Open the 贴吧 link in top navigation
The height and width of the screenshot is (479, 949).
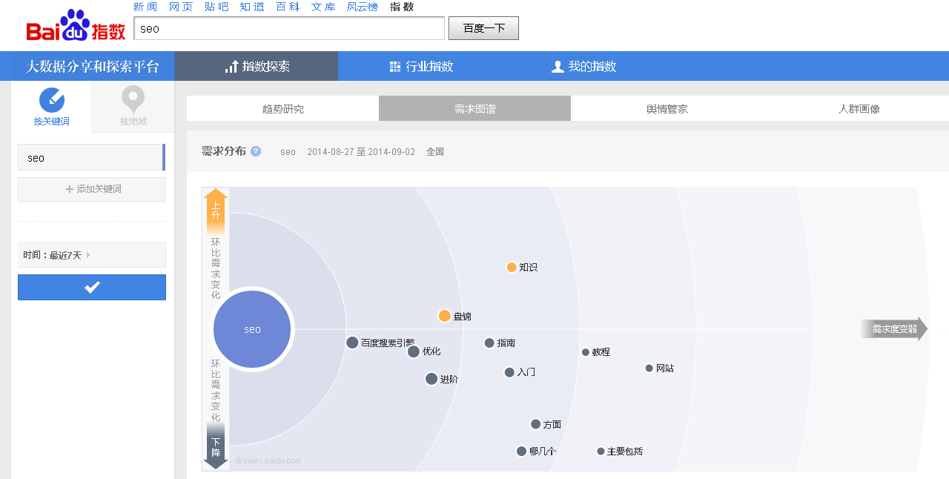click(x=216, y=7)
